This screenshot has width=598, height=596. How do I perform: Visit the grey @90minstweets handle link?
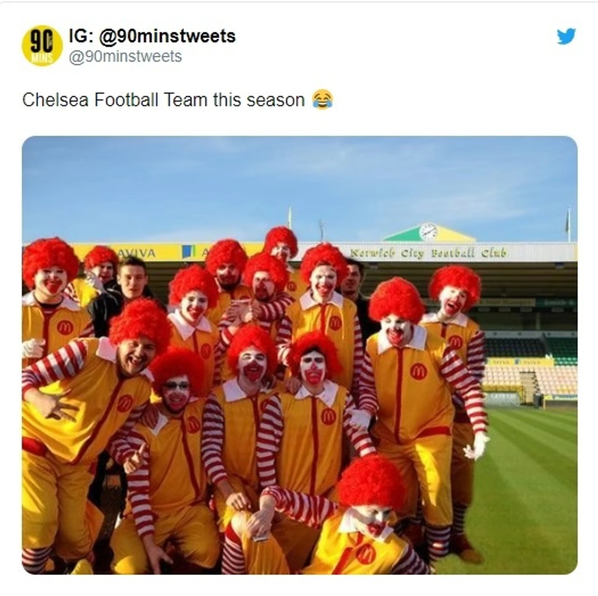click(125, 56)
